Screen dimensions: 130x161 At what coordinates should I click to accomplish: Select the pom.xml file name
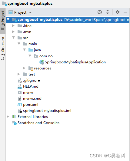tap(31, 105)
